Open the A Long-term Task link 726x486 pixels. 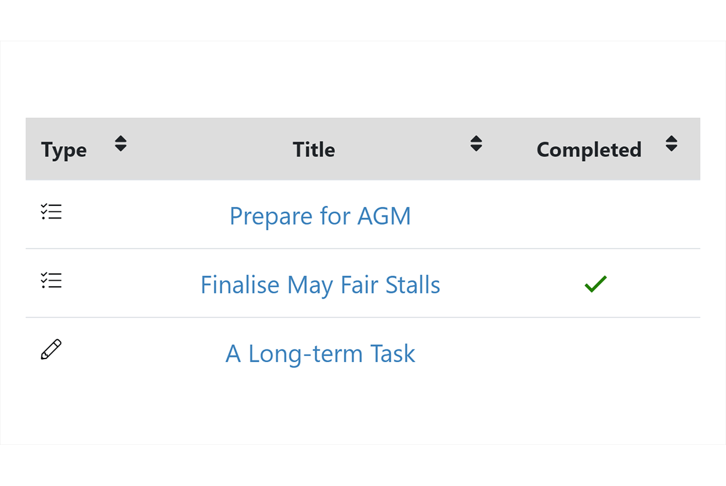pyautogui.click(x=320, y=354)
